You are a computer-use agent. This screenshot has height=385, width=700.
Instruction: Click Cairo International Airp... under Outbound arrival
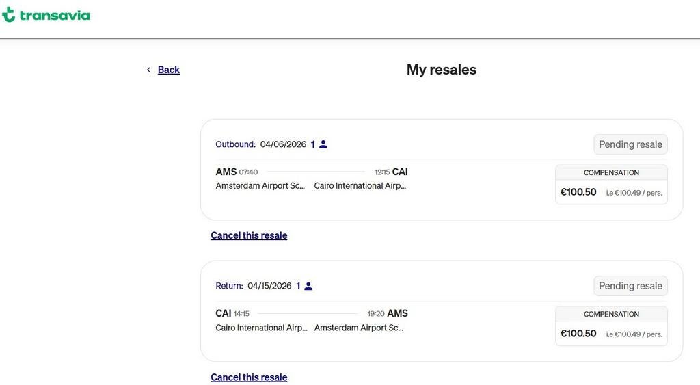360,186
